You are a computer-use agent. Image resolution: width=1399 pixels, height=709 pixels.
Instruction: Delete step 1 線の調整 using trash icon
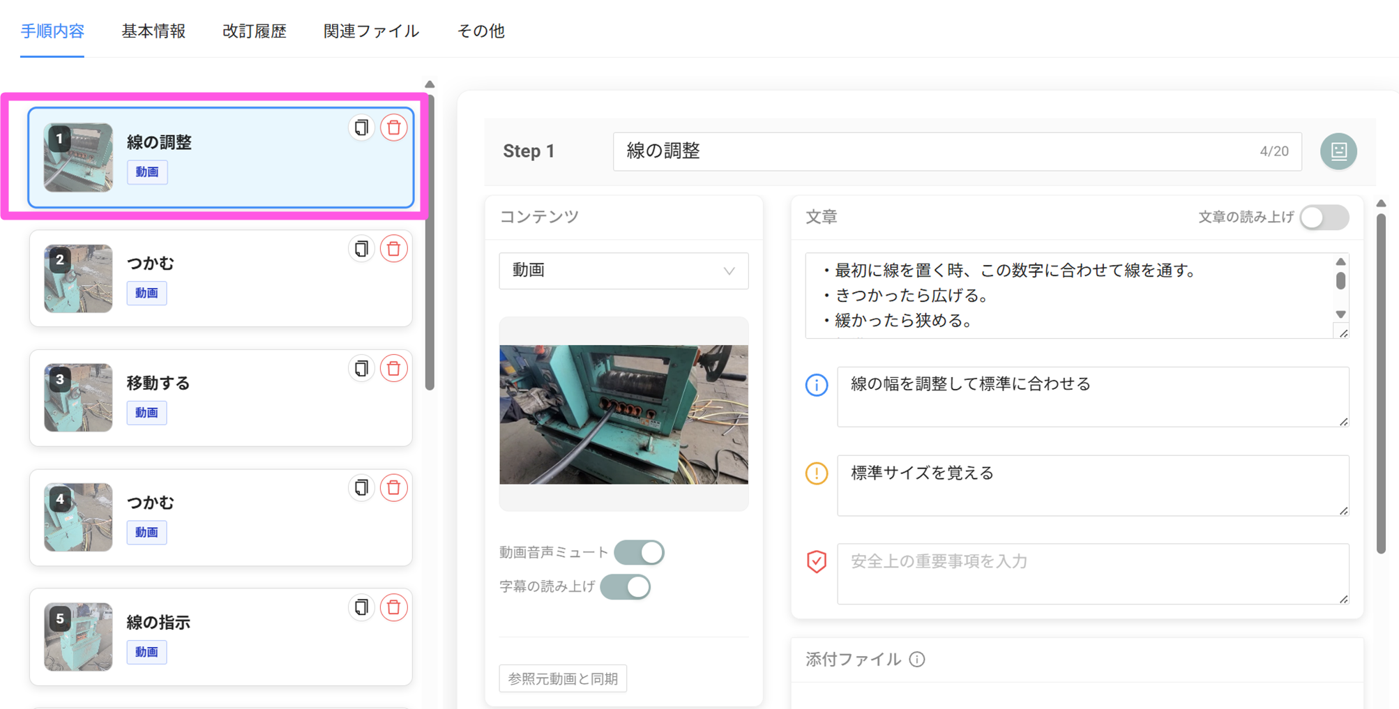[394, 128]
